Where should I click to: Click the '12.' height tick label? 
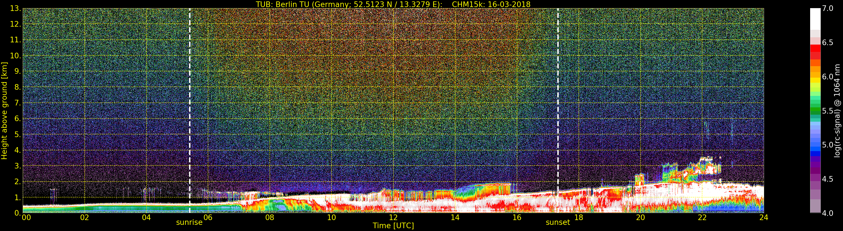pos(15,24)
